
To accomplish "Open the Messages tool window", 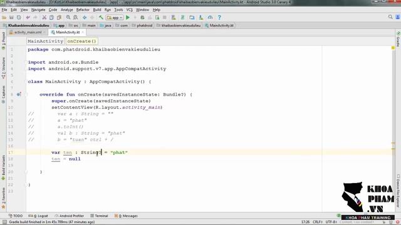I will pos(126,216).
